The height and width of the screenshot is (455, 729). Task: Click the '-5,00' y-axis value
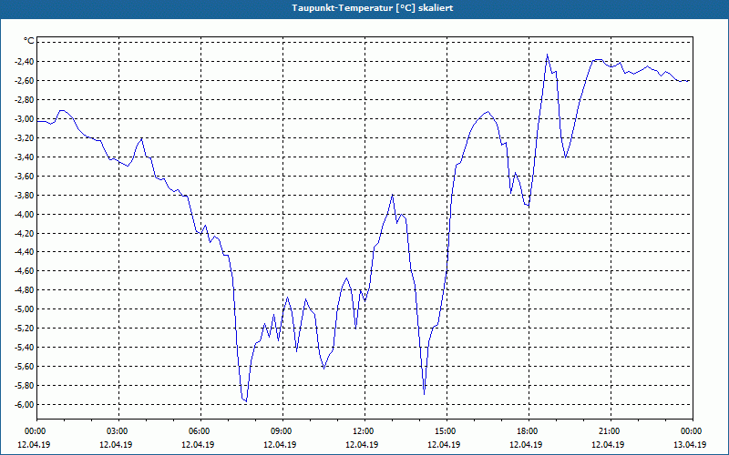[x=24, y=308]
